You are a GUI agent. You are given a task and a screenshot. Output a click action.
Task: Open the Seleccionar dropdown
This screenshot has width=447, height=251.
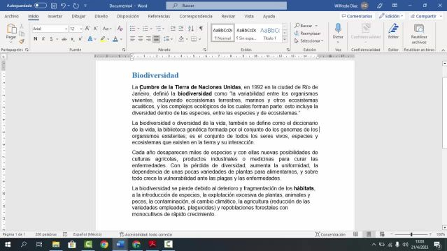point(309,41)
